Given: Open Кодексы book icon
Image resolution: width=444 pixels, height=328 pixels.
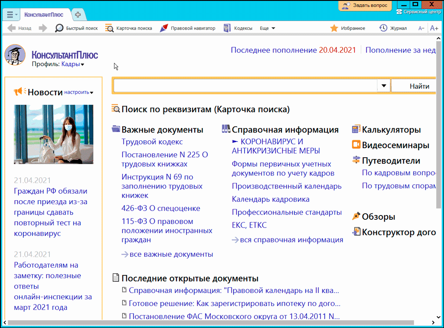Looking at the screenshot, I should 227,28.
